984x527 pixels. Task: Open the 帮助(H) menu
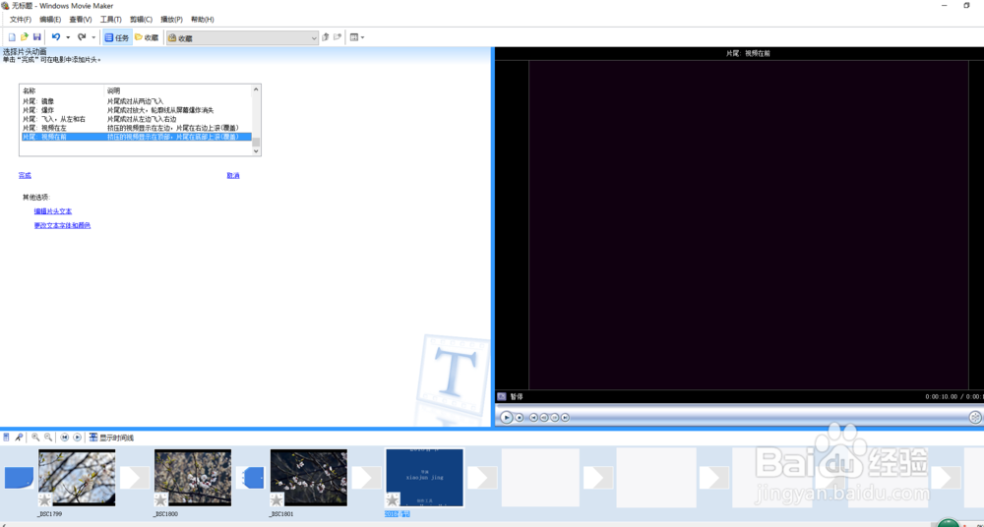click(202, 20)
